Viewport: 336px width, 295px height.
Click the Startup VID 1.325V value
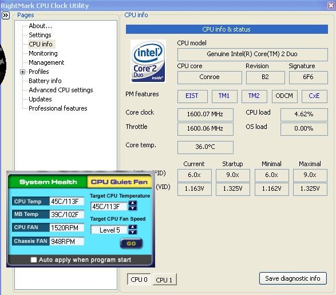click(x=233, y=189)
